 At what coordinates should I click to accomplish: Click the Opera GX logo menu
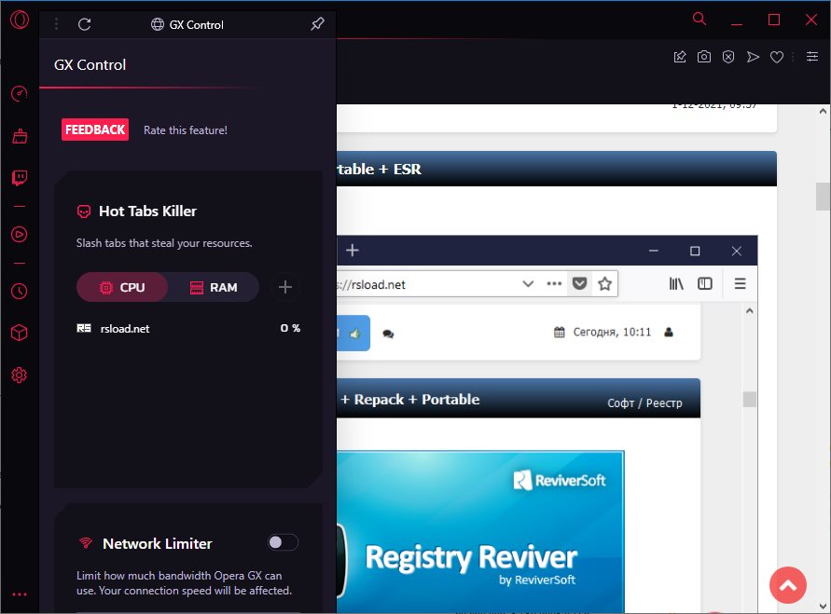20,20
